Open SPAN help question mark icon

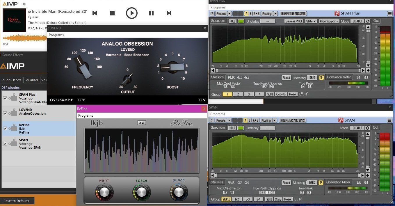point(212,120)
